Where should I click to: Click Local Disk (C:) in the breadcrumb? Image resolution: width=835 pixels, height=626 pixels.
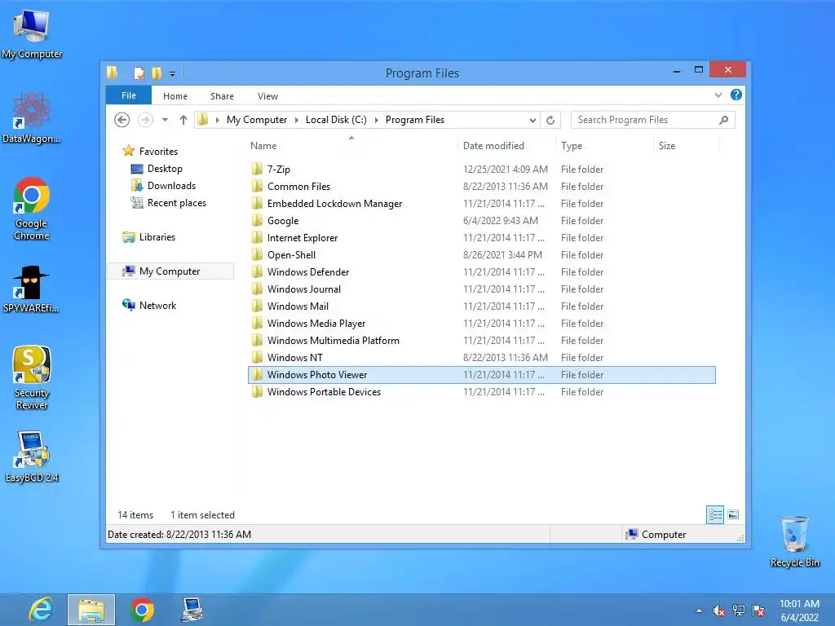(x=336, y=120)
